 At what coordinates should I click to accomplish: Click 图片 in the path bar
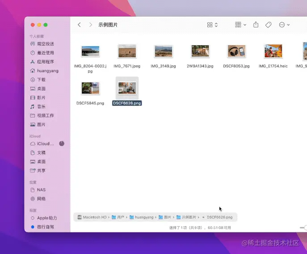point(165,217)
